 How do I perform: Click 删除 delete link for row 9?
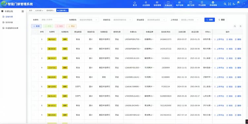pos(238,115)
